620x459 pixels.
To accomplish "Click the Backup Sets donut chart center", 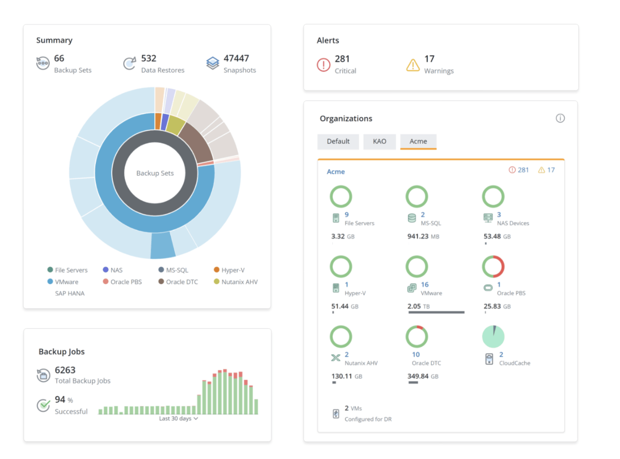I will click(155, 173).
